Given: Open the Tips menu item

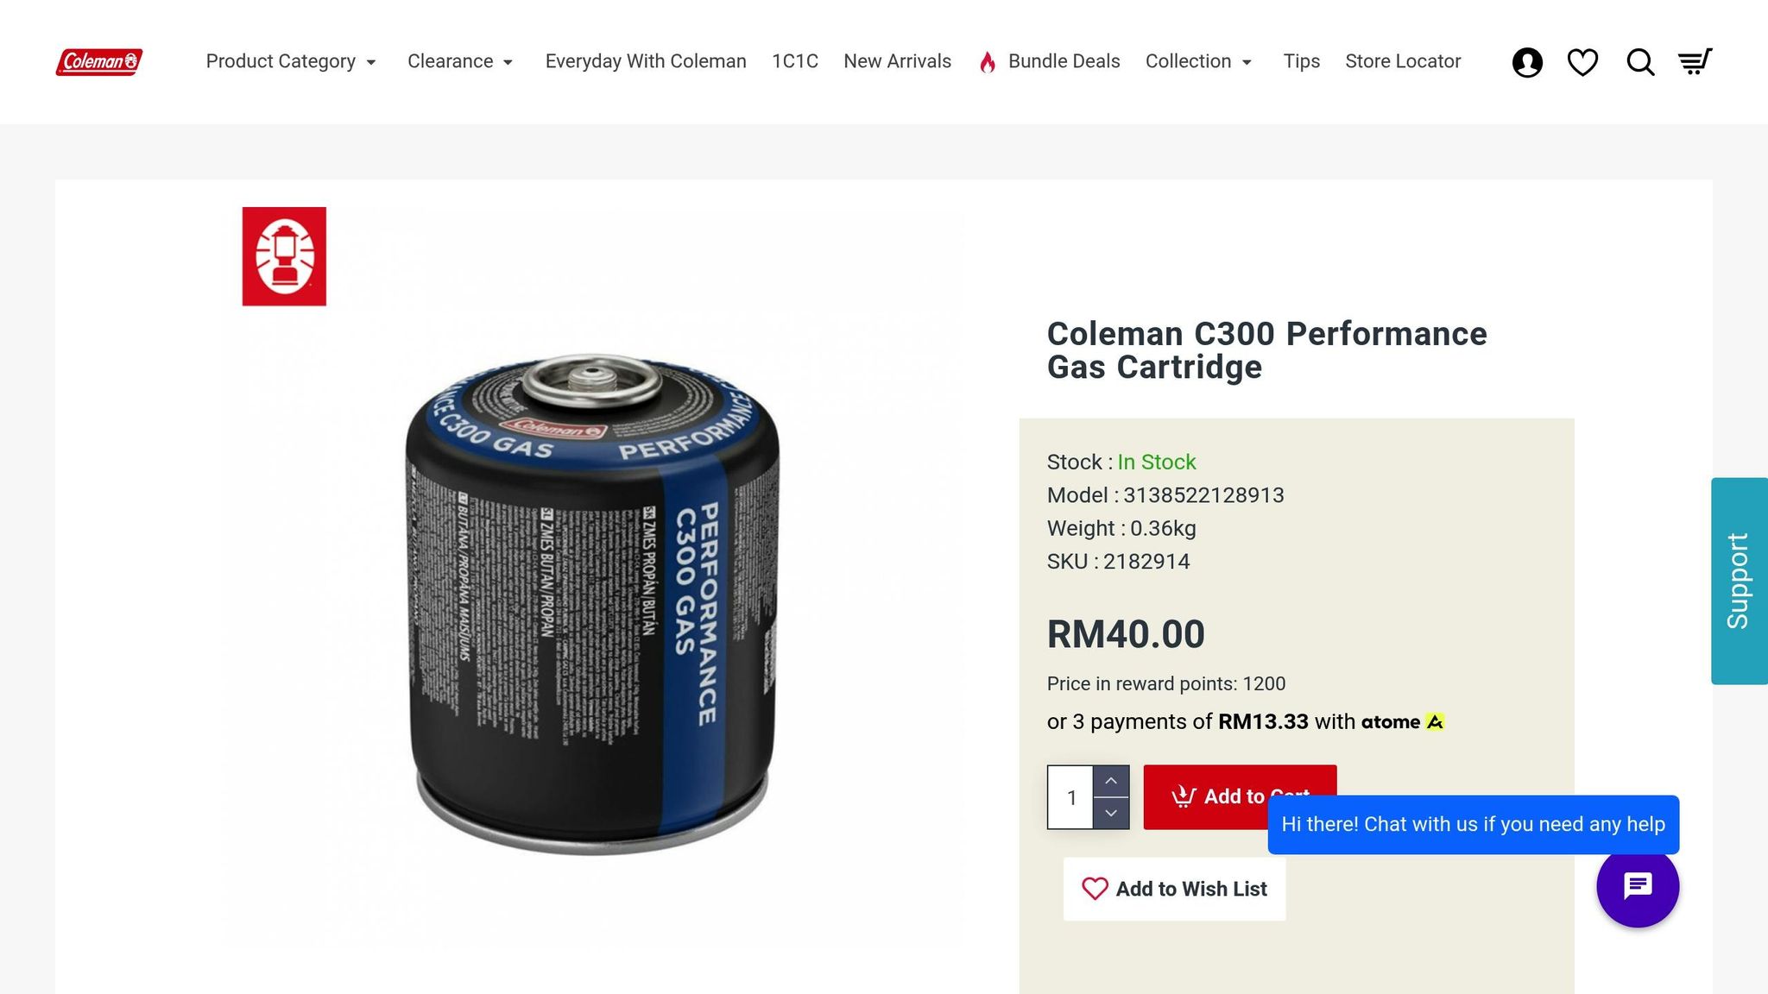Looking at the screenshot, I should click(1301, 61).
